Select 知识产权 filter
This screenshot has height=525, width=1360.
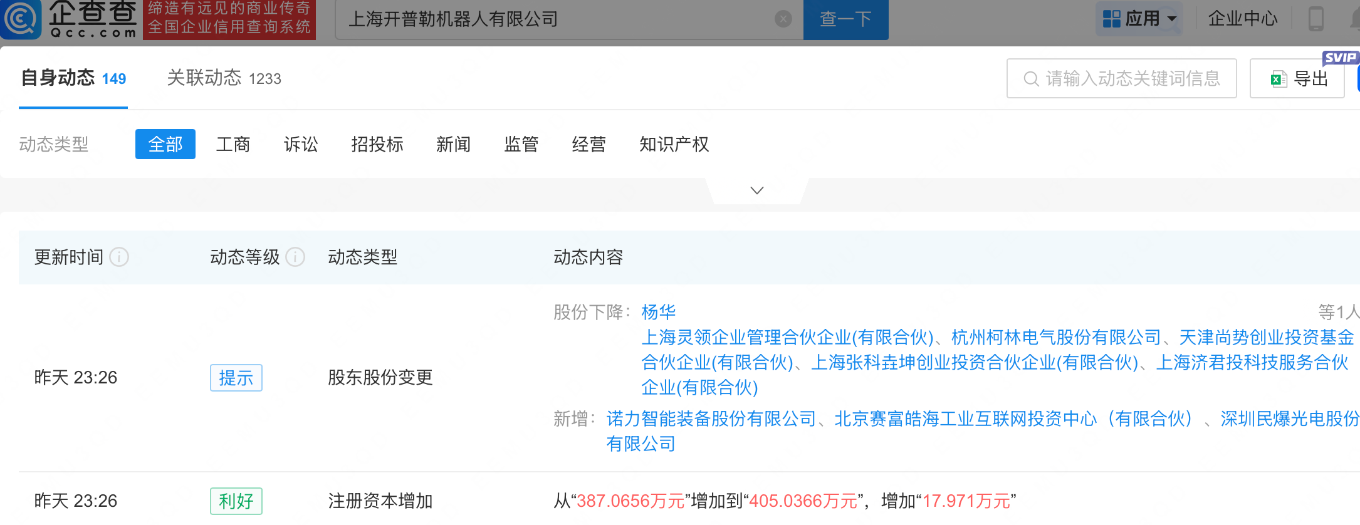[674, 145]
